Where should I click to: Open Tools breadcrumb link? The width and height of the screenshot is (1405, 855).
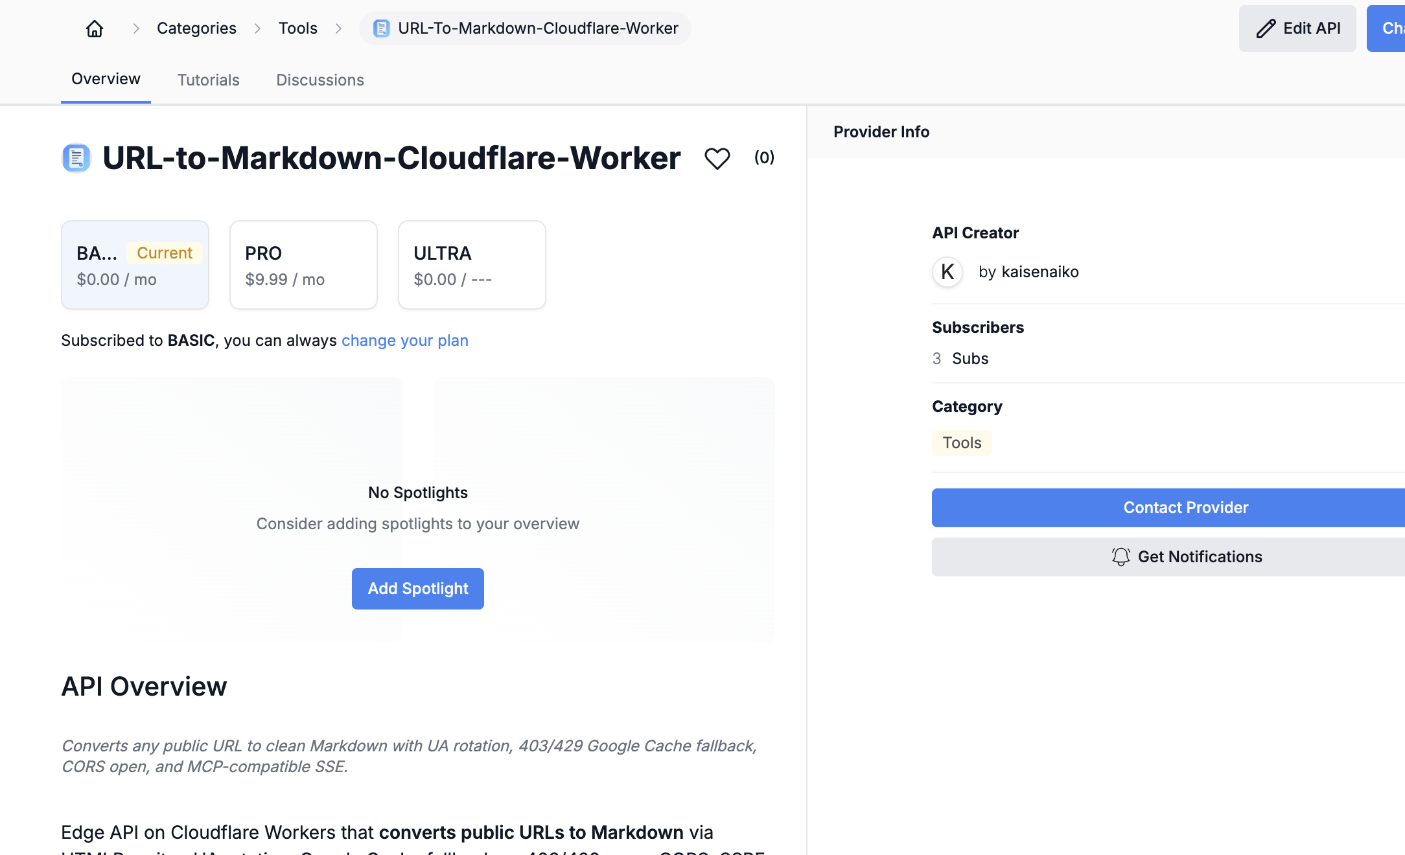click(x=298, y=28)
